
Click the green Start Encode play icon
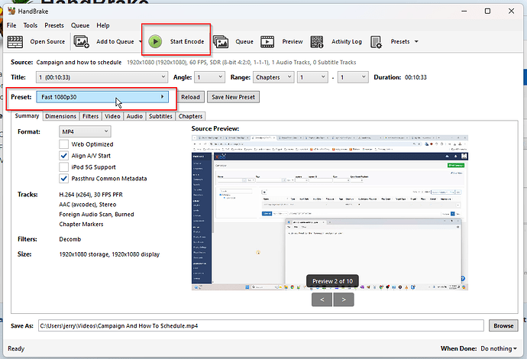[x=155, y=41]
